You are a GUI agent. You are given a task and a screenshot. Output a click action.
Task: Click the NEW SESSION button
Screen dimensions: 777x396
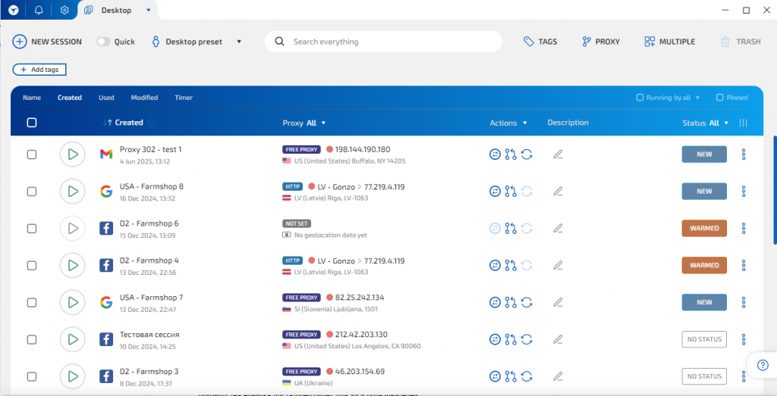pyautogui.click(x=47, y=42)
